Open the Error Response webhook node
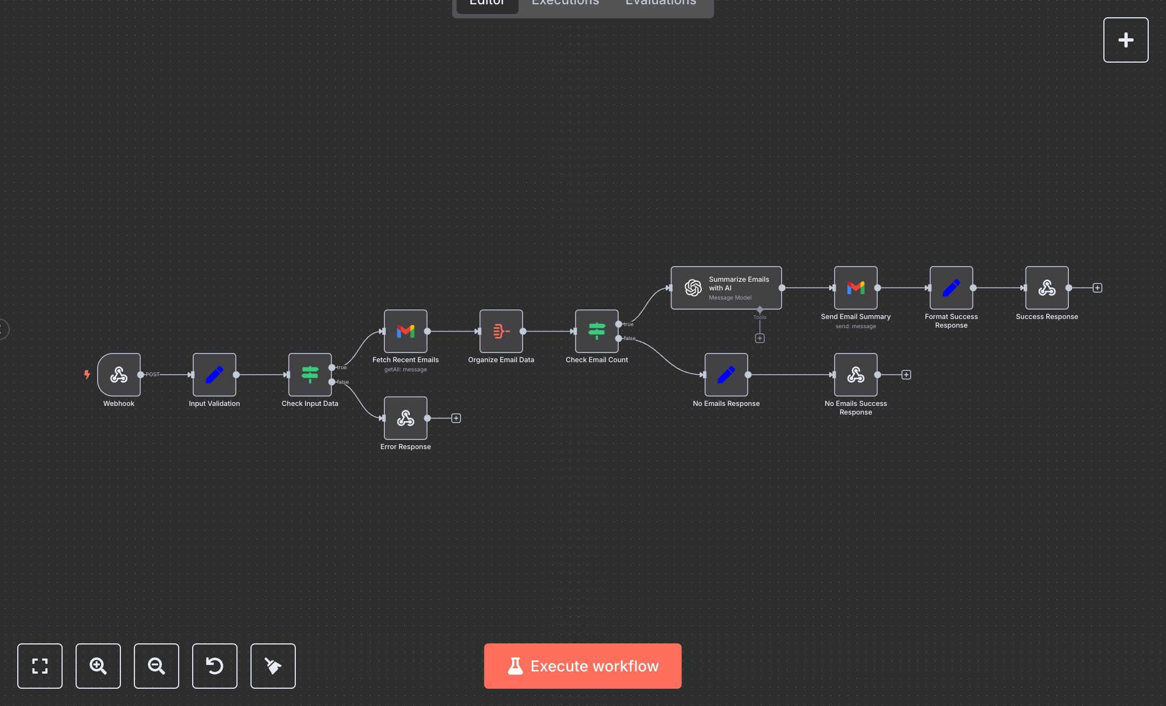This screenshot has width=1166, height=706. [x=405, y=418]
